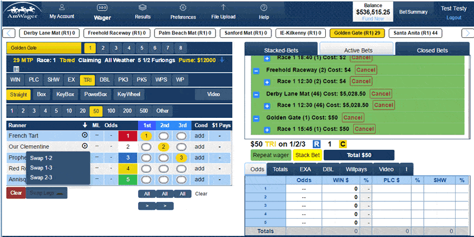This screenshot has width=474, height=237.
Task: Open the Golden Gate track selector
Action: [44, 48]
